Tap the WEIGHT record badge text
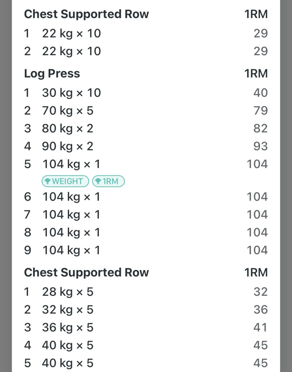Screen dimensions: 292x372 [67, 181]
